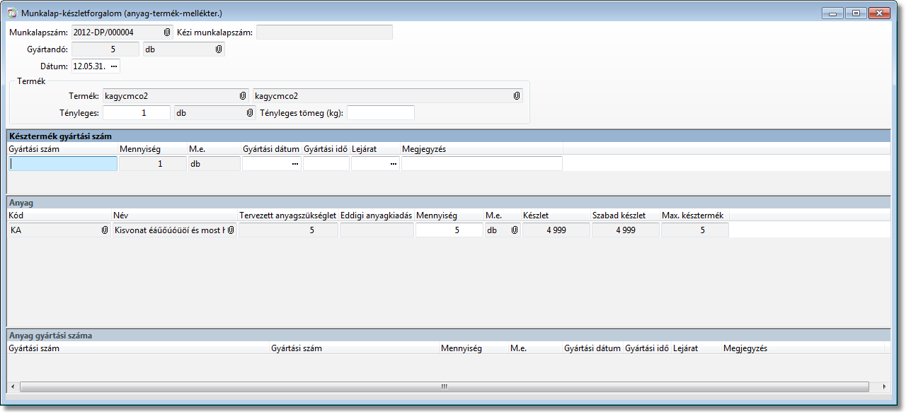Click the Szabad készlet column header
This screenshot has height=414, width=906.
[625, 215]
